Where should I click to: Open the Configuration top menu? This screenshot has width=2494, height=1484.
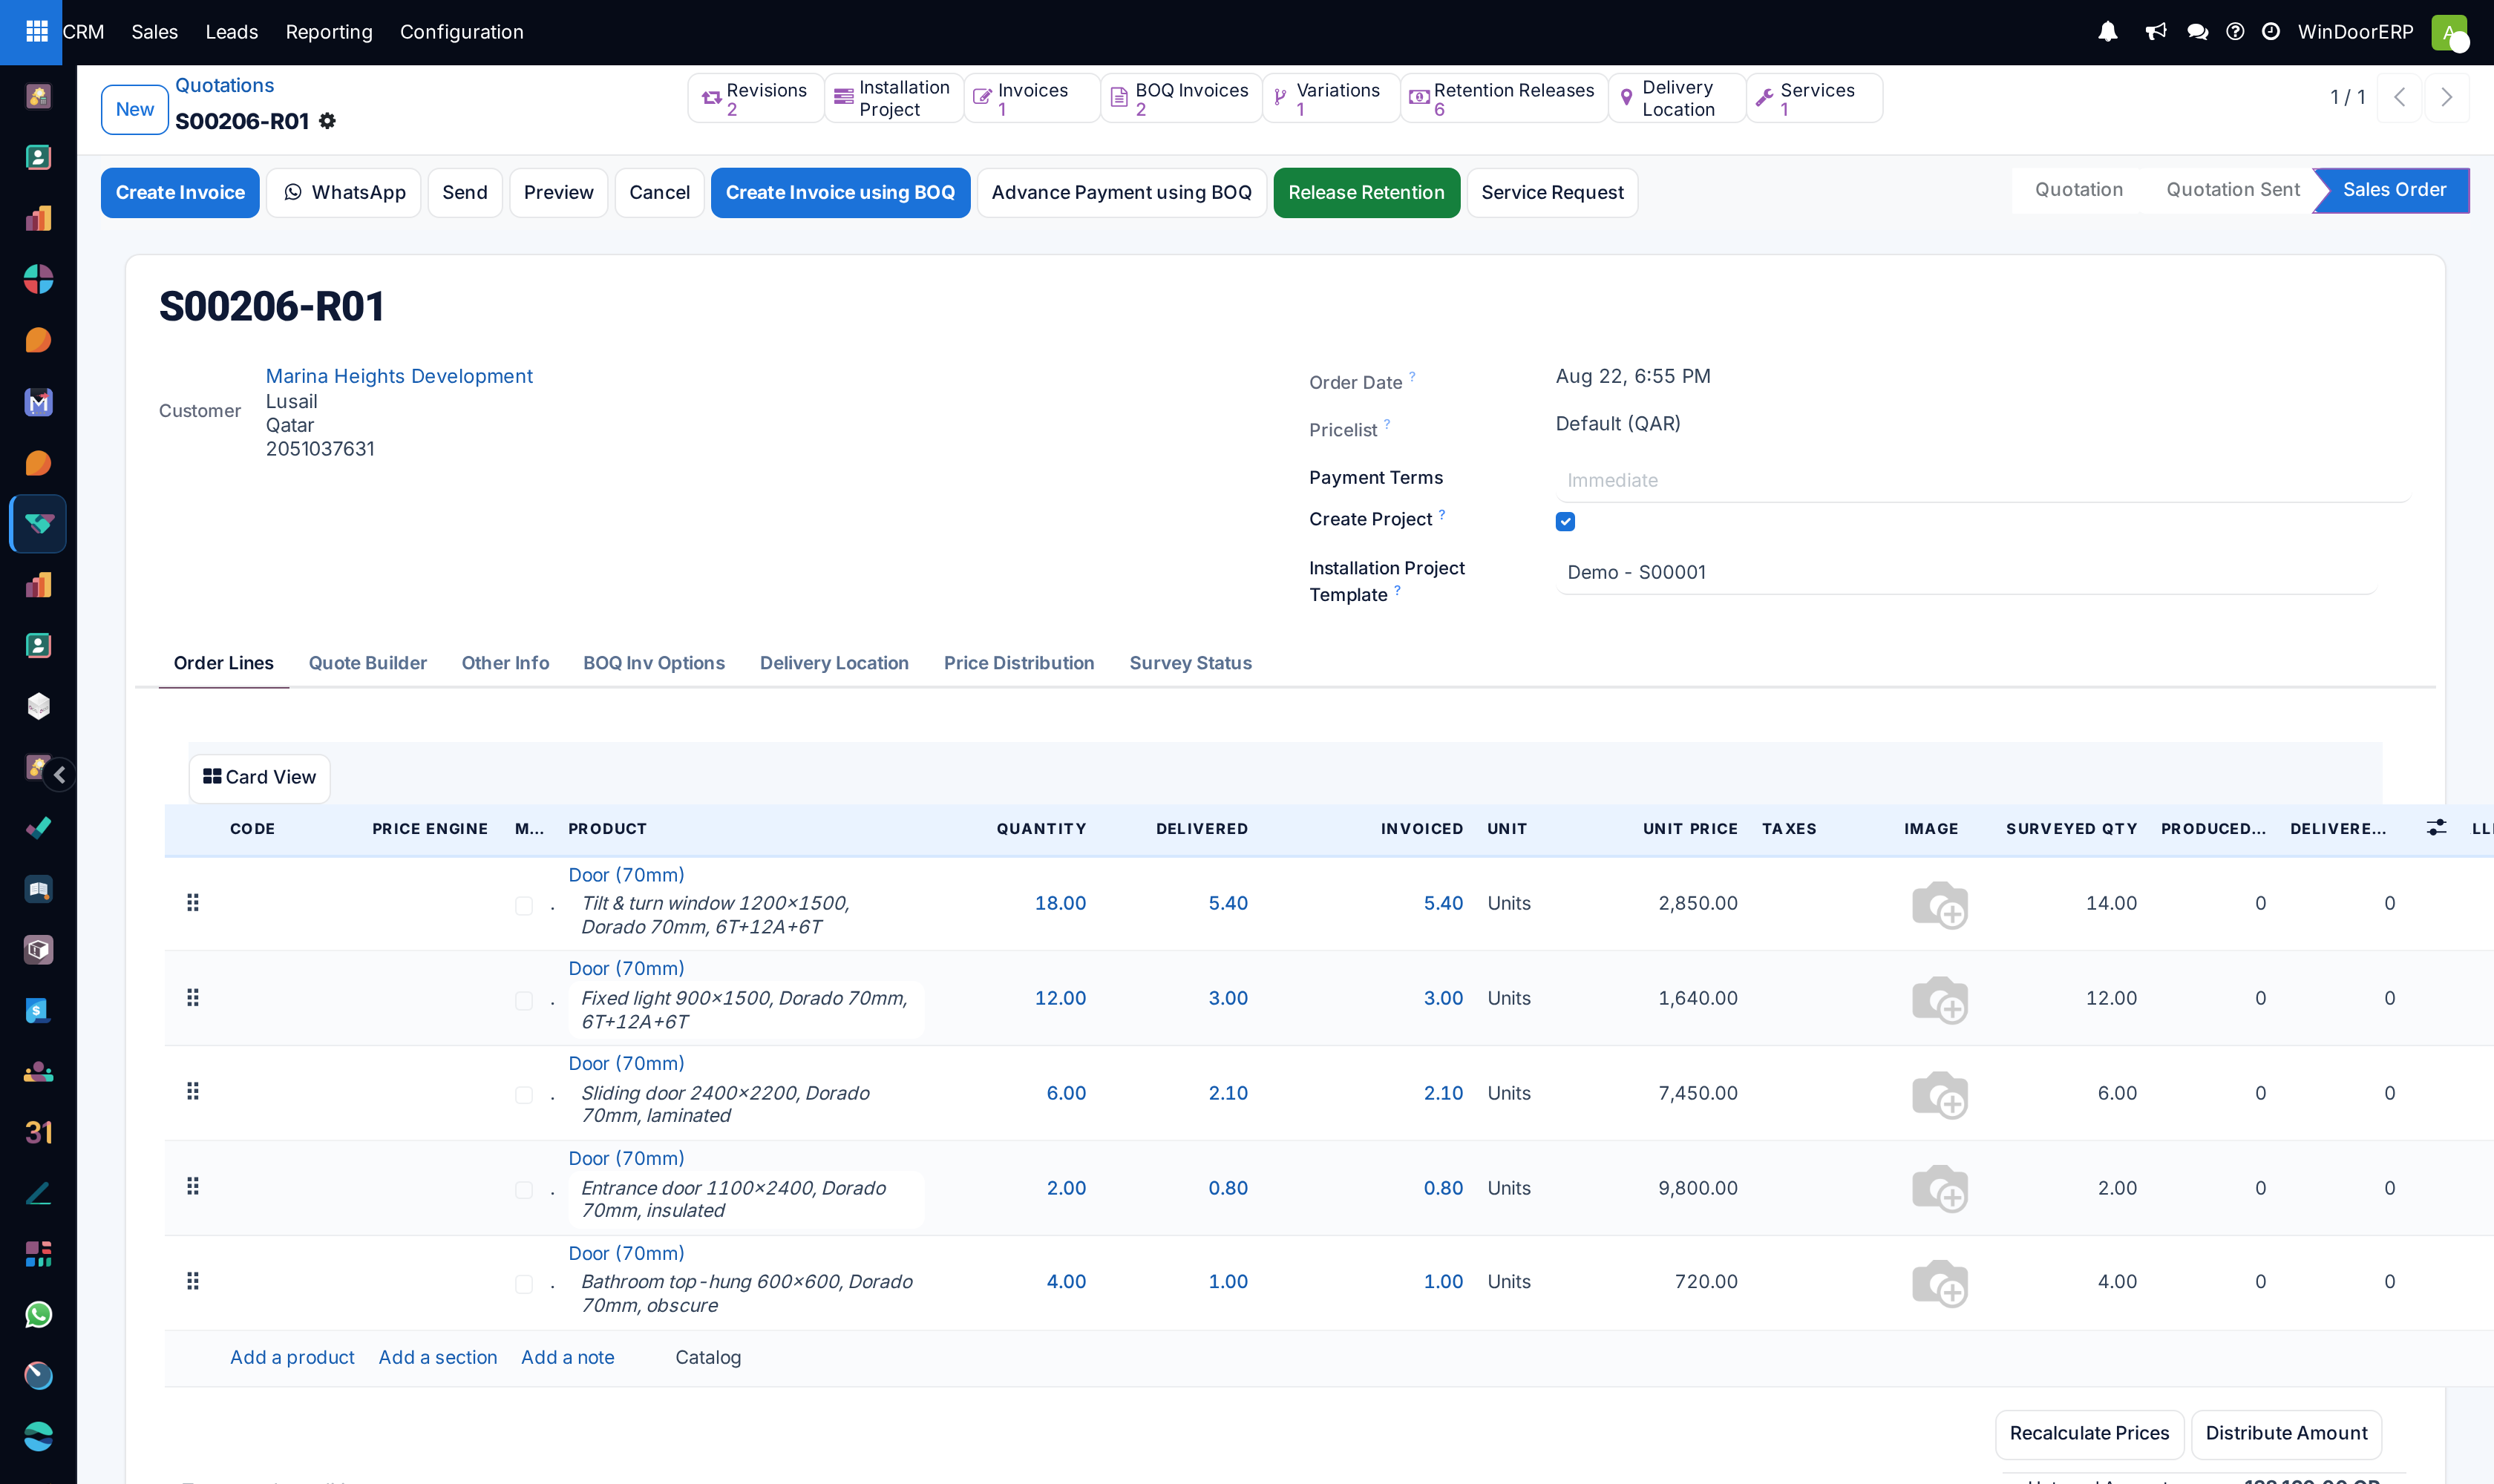[x=461, y=32]
